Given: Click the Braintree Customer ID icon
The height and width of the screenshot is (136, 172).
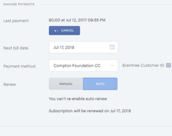Looking at the screenshot, I should [169, 65].
